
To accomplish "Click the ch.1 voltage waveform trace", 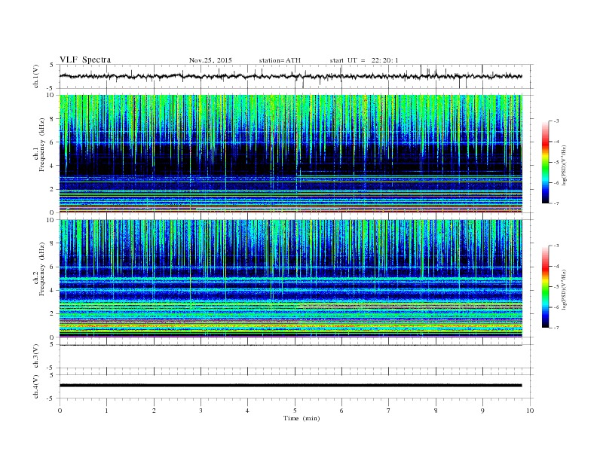I will tap(291, 76).
